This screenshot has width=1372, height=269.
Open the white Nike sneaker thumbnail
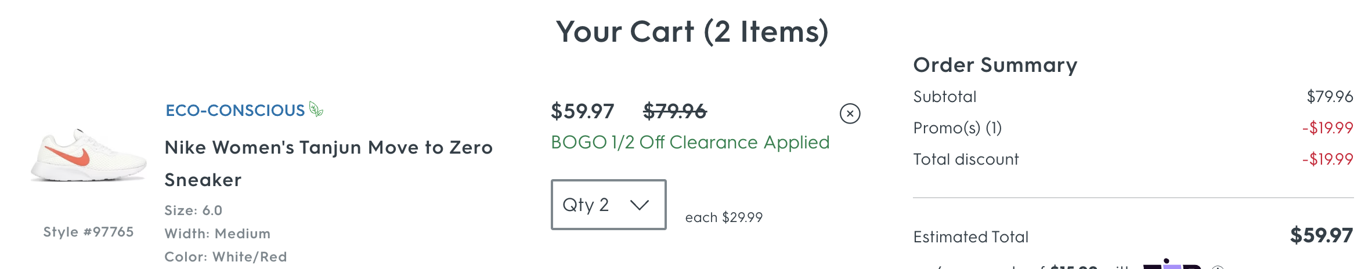88,157
